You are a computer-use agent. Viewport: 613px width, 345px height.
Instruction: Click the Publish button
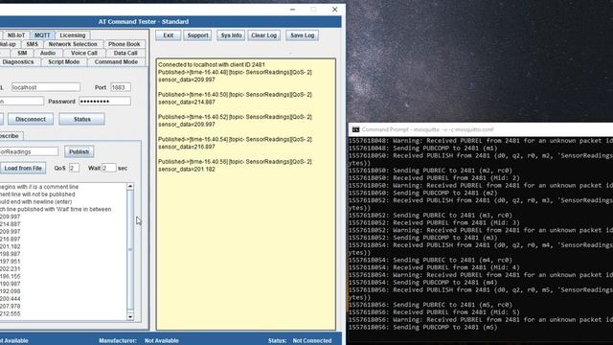(x=79, y=151)
